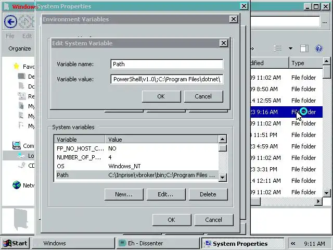333x250 pixels.
Task: Select the File folder row dated 11:51 PM
Action: (287, 135)
